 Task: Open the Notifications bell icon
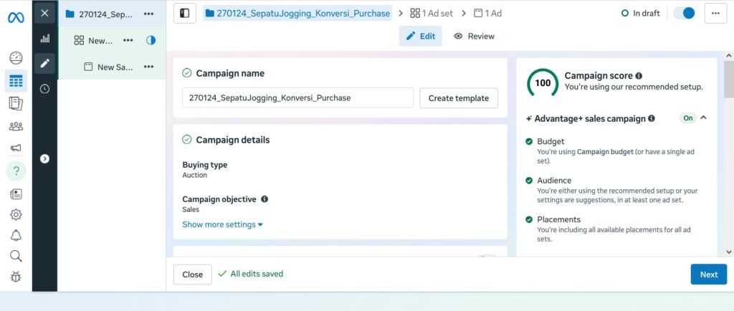click(16, 235)
